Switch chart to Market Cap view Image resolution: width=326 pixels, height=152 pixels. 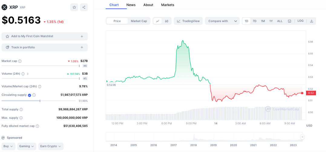click(x=139, y=21)
